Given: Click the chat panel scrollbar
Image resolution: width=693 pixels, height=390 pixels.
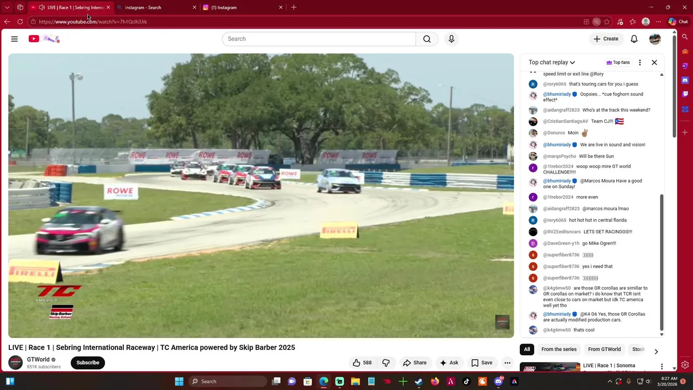Looking at the screenshot, I should click(662, 262).
